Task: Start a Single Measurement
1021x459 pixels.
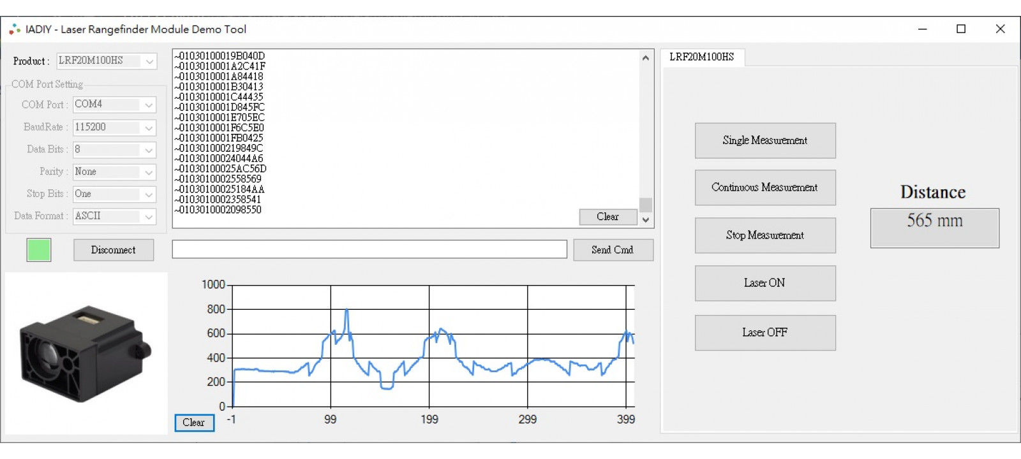Action: click(x=764, y=140)
